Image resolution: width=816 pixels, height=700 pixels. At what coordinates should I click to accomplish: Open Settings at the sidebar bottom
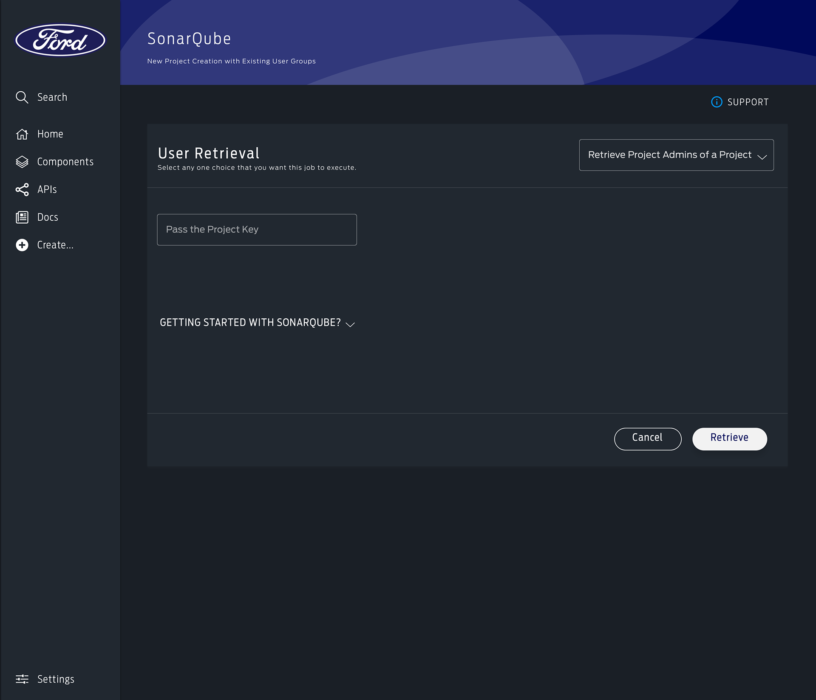click(56, 679)
